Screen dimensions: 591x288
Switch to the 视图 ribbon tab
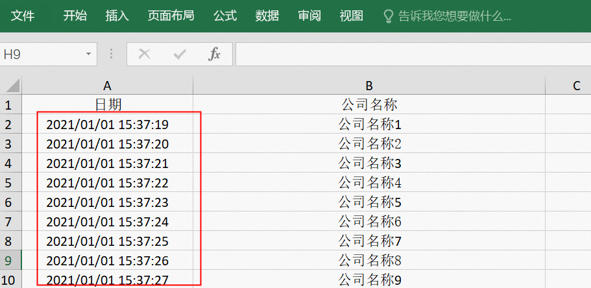352,16
